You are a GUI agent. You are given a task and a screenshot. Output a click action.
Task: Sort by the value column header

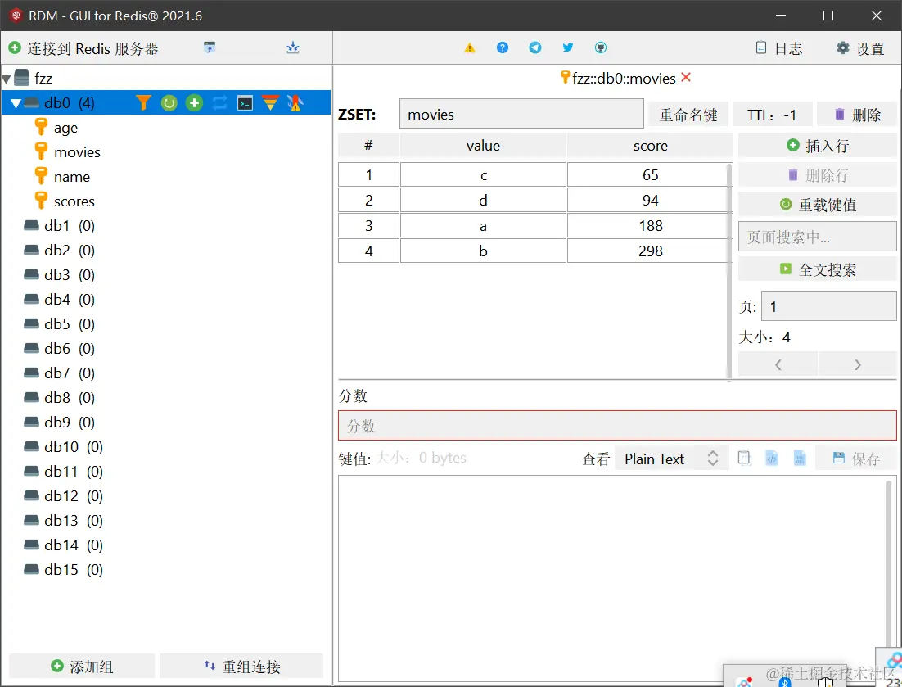click(x=483, y=146)
